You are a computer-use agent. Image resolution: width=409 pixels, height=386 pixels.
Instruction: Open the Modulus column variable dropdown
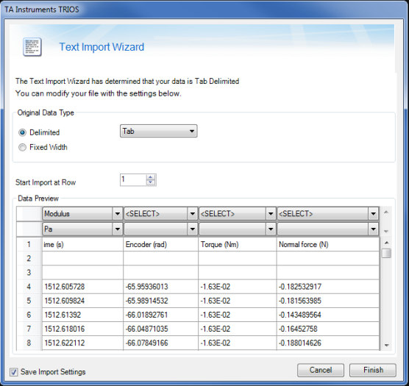pos(82,214)
